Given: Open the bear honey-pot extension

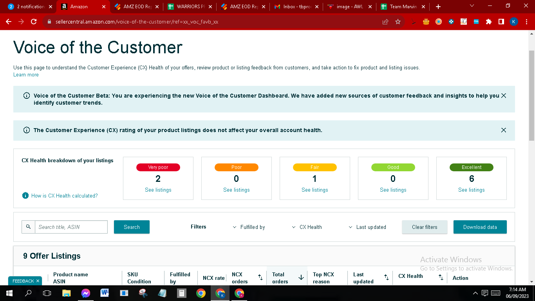Looking at the screenshot, I should (426, 22).
